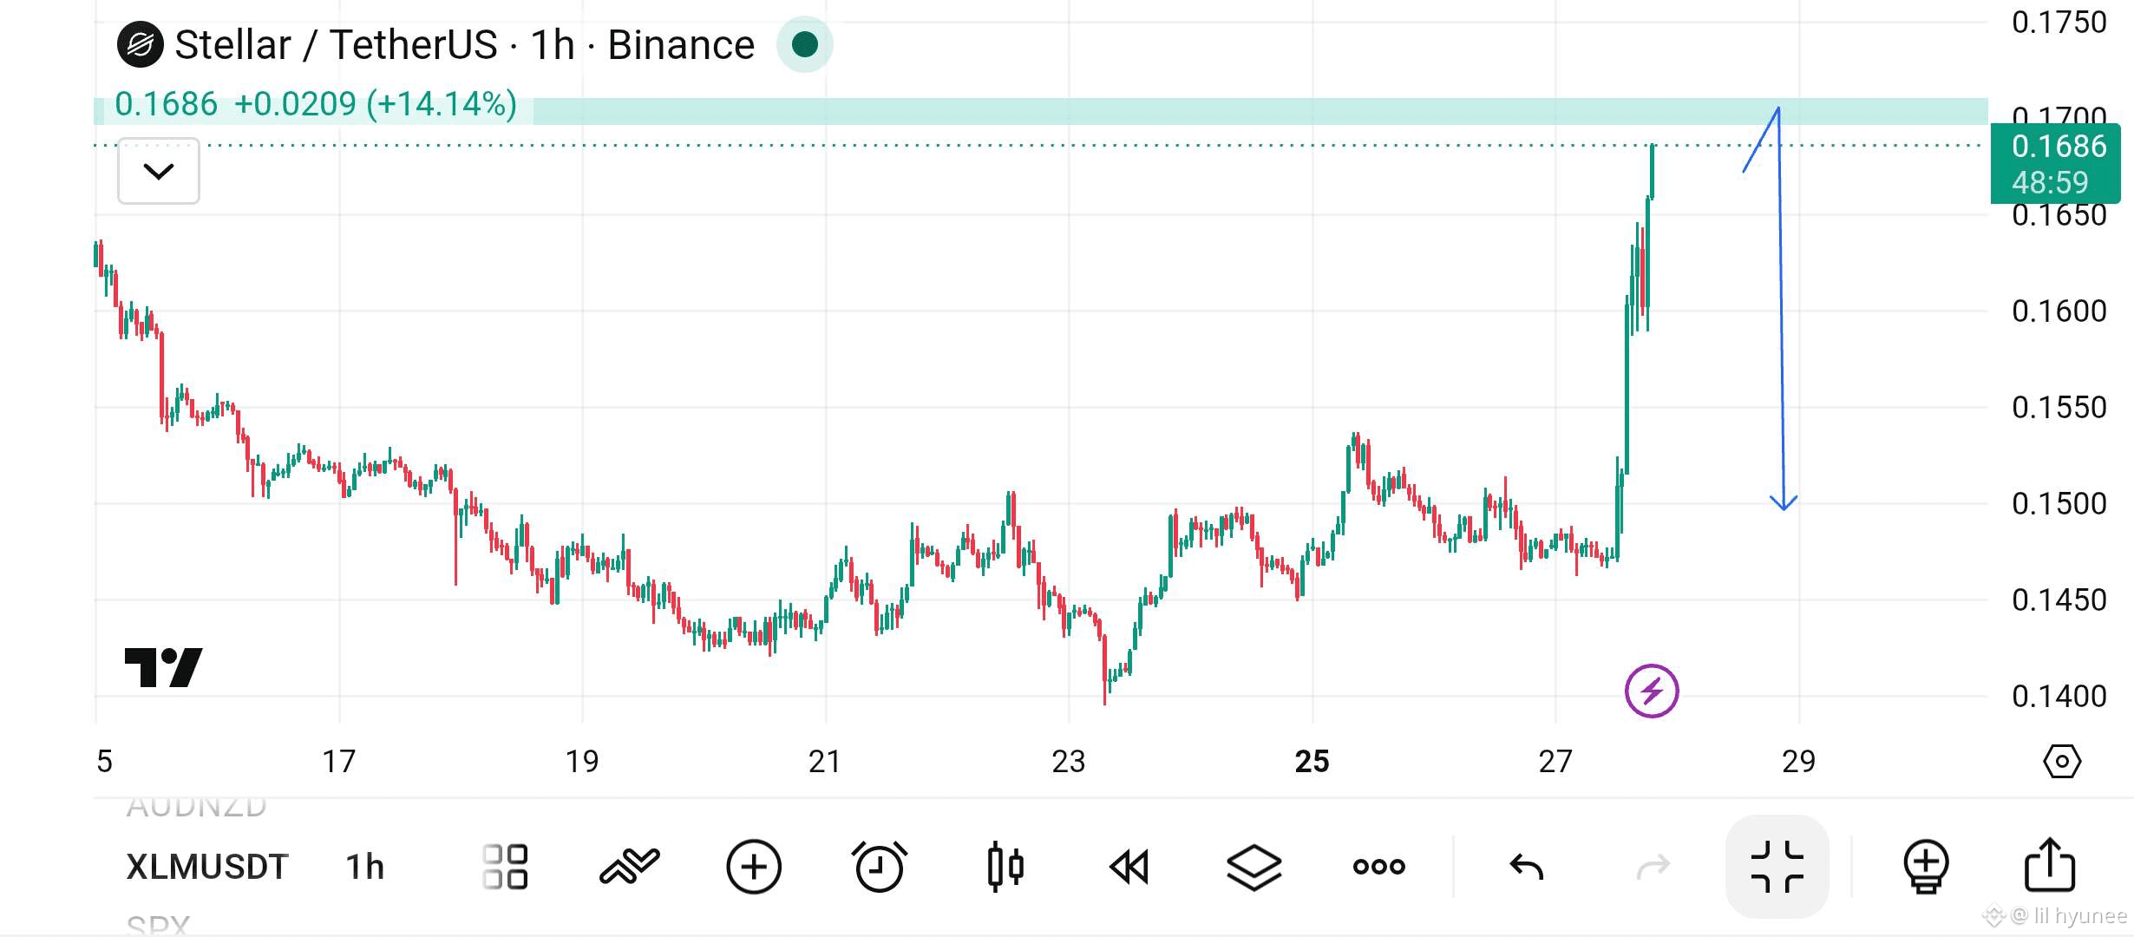The image size is (2134, 937).
Task: Click the 0.1400 price axis label
Action: [2059, 697]
